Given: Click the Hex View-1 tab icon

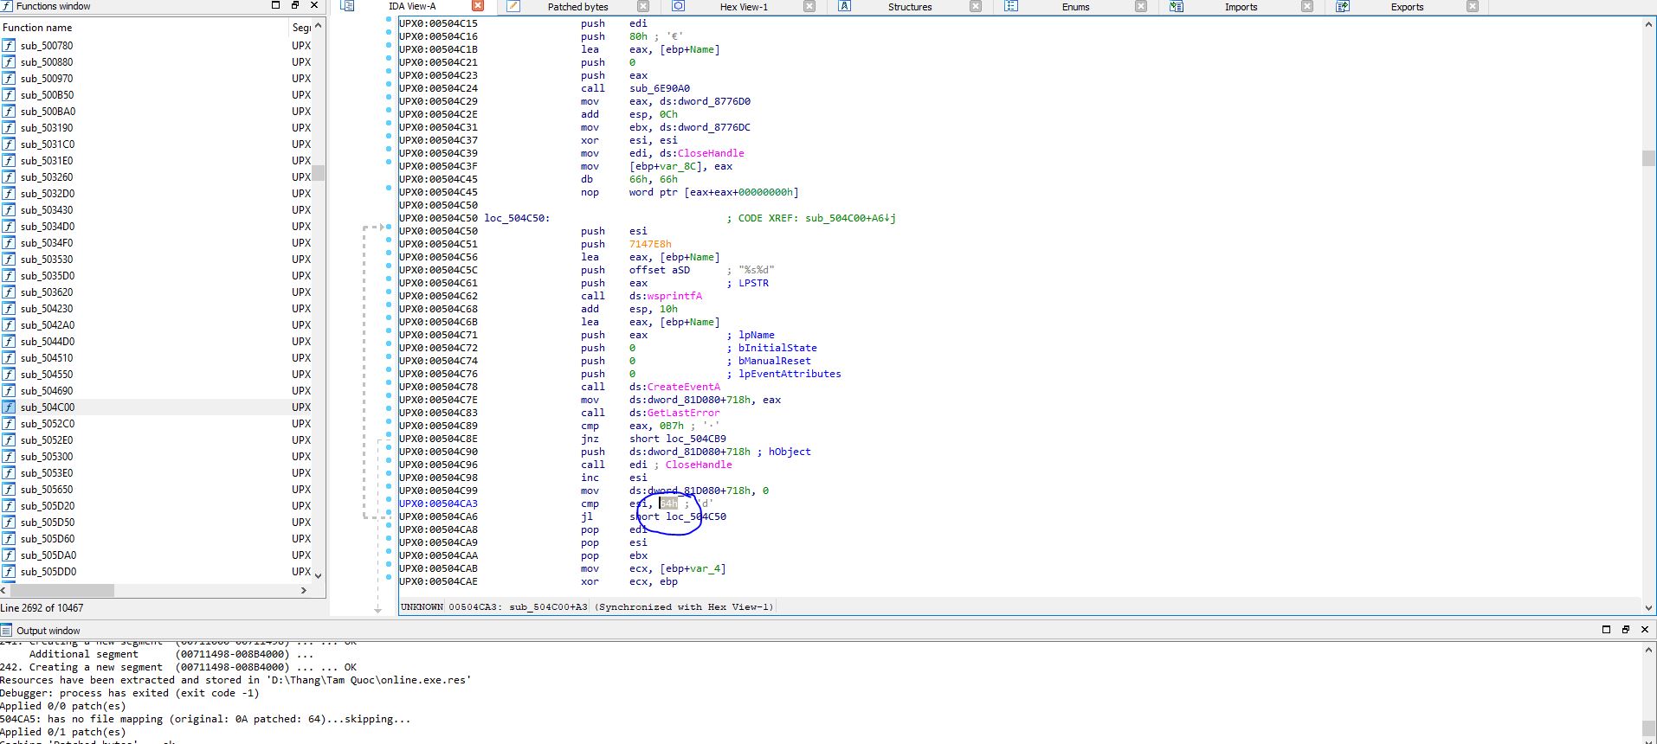Looking at the screenshot, I should [x=679, y=6].
